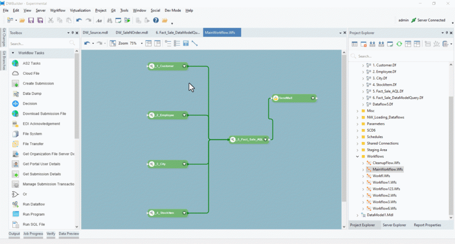Screen dimensions: 455x244
Task: Click the Cloud File task icon
Action: [x=15, y=74]
